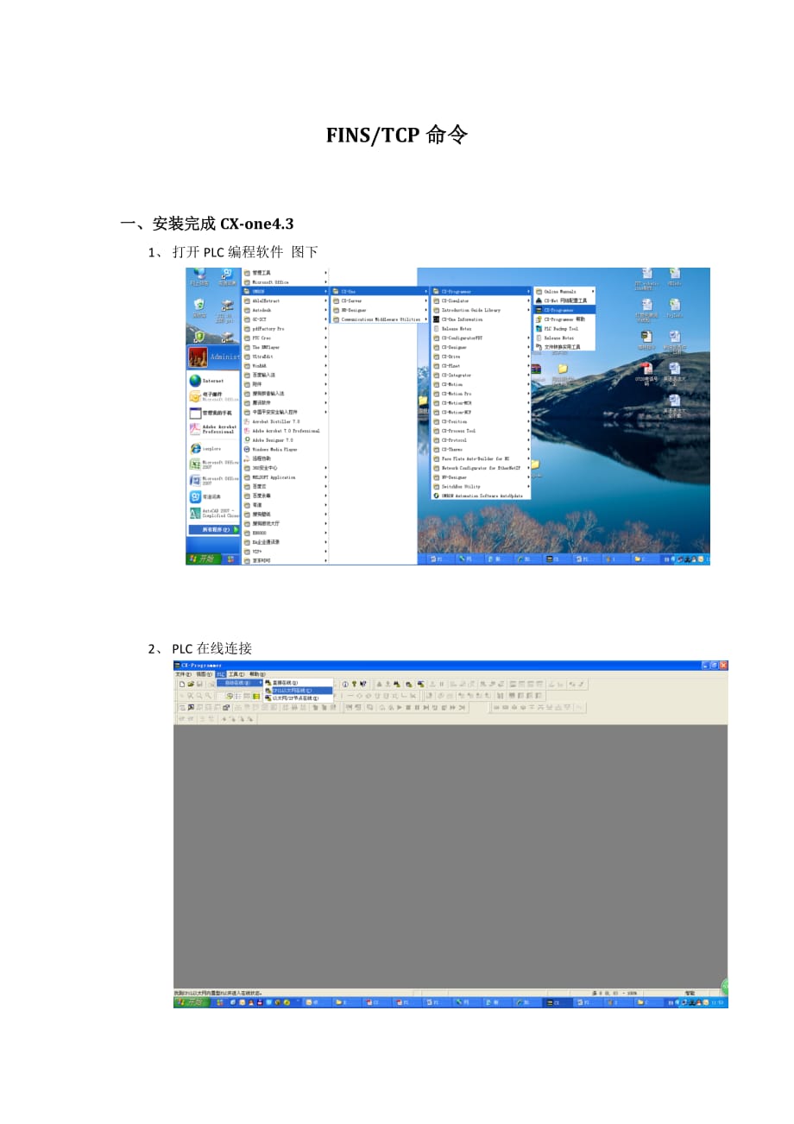The image size is (794, 1124).
Task: Open PLC Backup Tool in CX-Programmer submenu
Action: 561,329
